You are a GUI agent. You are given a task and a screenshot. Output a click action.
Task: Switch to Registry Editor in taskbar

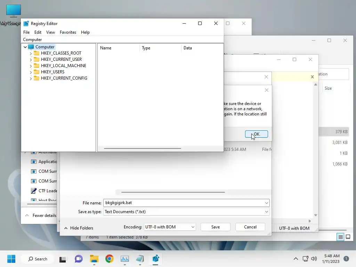tap(155, 259)
